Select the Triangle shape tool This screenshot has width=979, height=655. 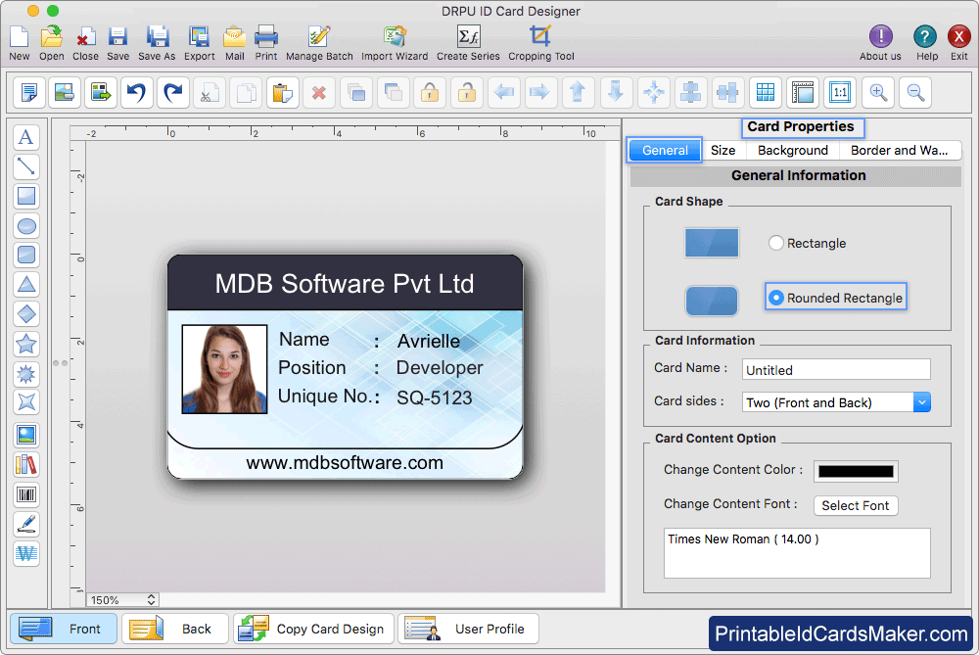point(26,284)
